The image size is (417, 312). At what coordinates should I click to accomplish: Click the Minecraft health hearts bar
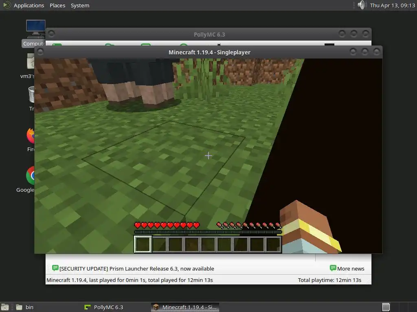[x=167, y=225]
